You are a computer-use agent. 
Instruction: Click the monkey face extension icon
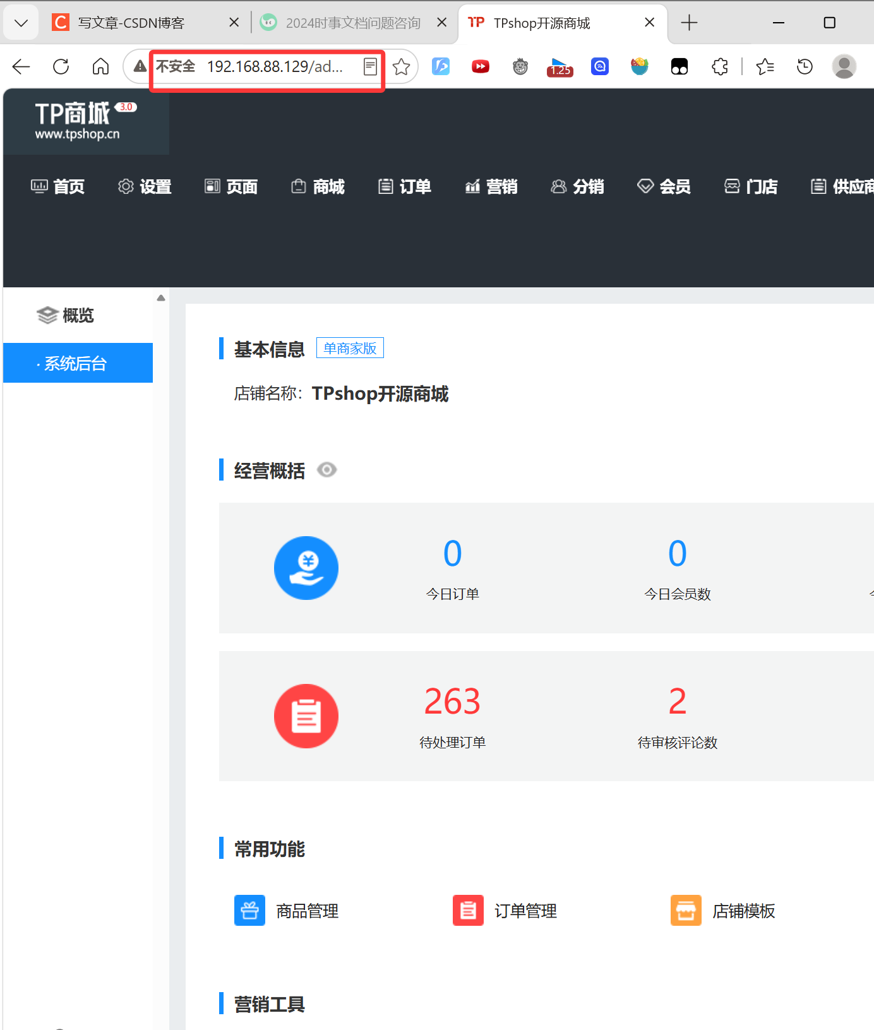[520, 66]
